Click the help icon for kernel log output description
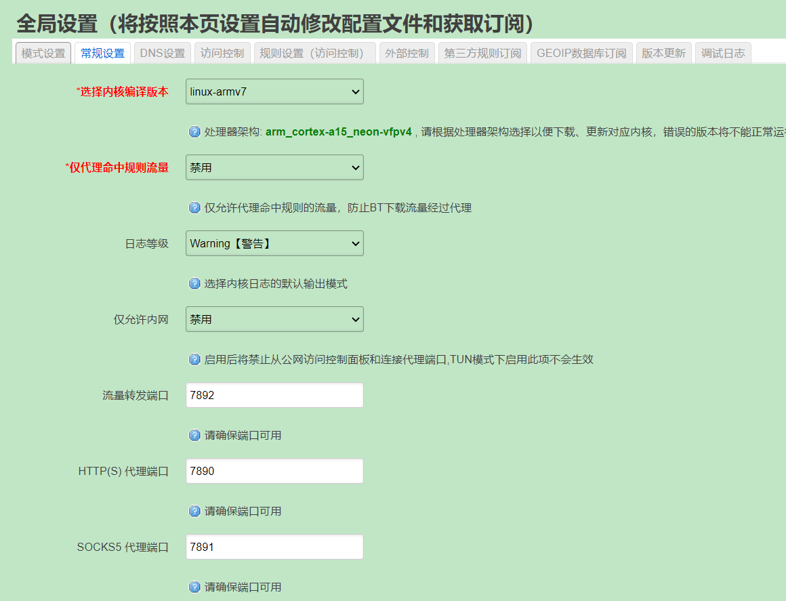The height and width of the screenshot is (601, 786). point(194,283)
